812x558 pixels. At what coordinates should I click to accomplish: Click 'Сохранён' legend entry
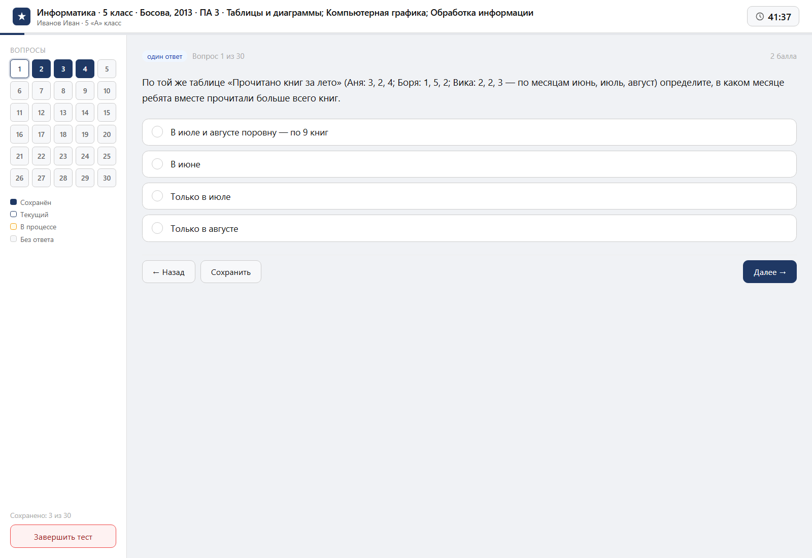tap(30, 202)
